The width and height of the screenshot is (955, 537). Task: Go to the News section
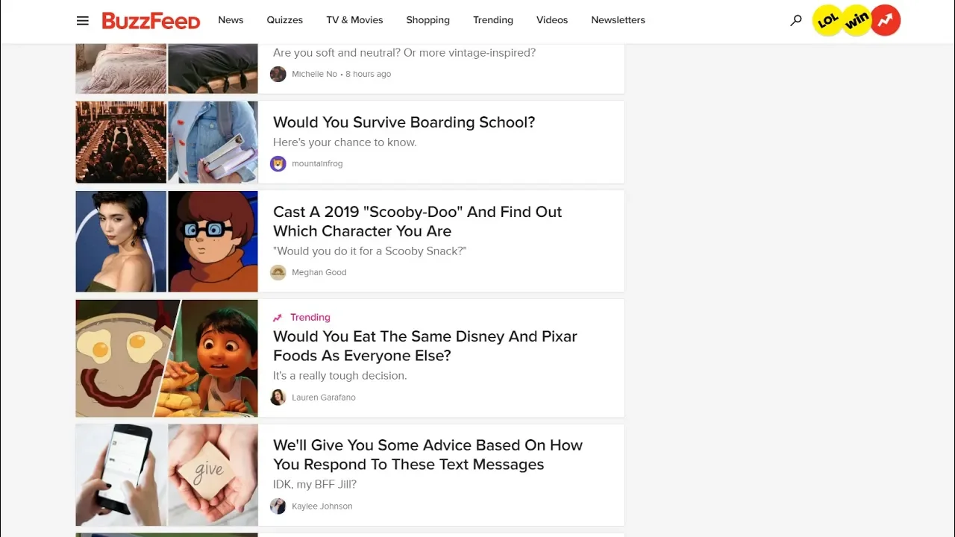(231, 20)
